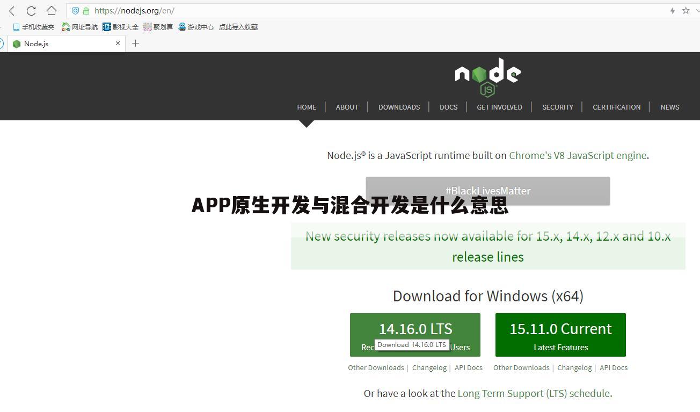Go back with the browser back arrow
Screen dimensions: 700x412
coord(12,11)
